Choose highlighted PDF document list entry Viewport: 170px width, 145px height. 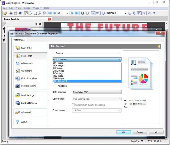pos(87,81)
